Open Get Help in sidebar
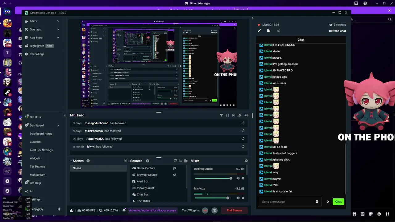This screenshot has height=222, width=395. click(x=35, y=183)
